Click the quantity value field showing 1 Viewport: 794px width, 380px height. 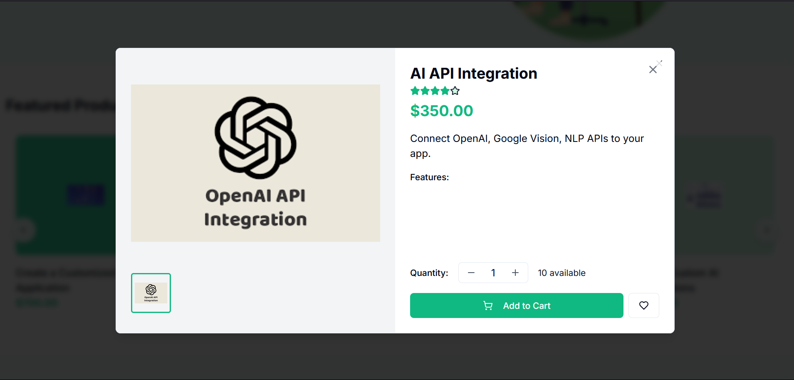[493, 273]
